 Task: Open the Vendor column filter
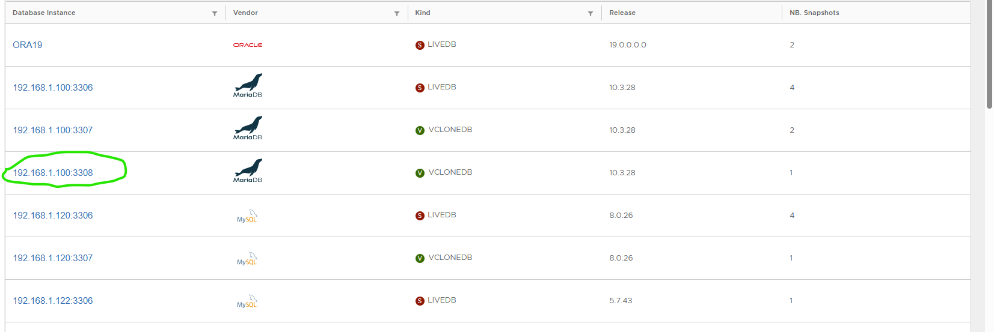(397, 13)
